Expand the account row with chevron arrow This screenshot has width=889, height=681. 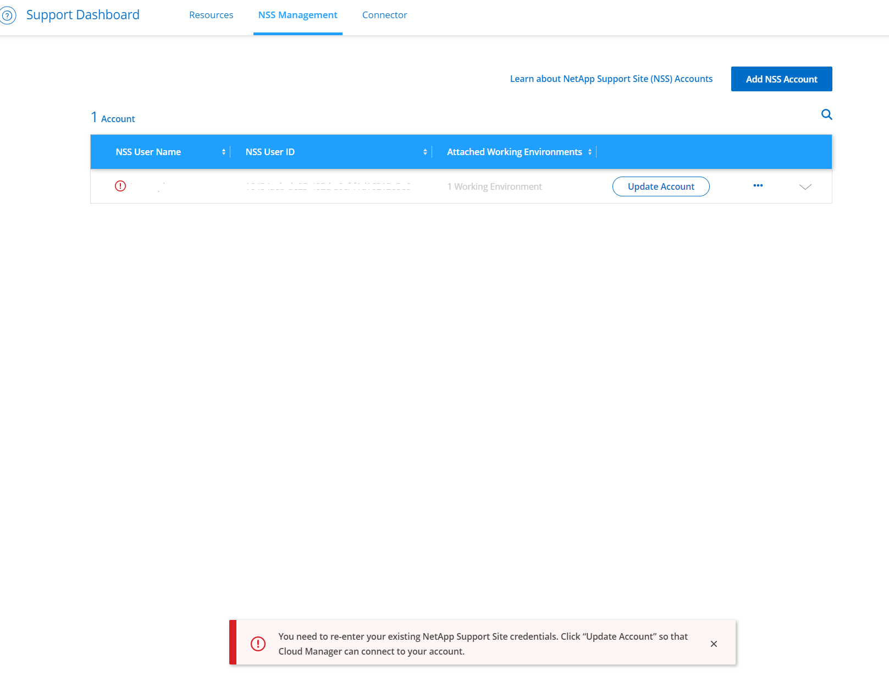pyautogui.click(x=805, y=186)
